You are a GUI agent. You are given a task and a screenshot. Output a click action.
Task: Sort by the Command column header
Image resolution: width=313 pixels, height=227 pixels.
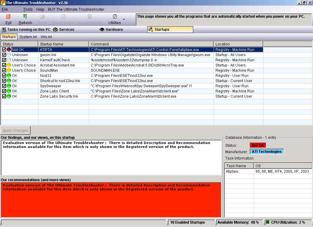(151, 44)
